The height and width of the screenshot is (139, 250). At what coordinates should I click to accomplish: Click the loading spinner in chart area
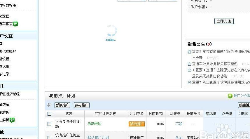click(111, 31)
